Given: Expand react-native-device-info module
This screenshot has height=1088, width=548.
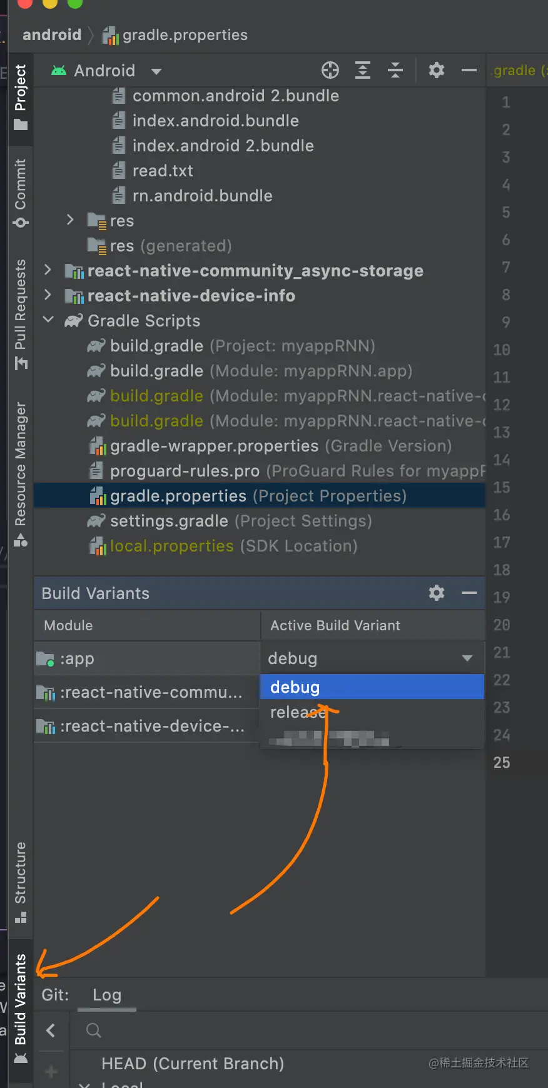Looking at the screenshot, I should [48, 295].
